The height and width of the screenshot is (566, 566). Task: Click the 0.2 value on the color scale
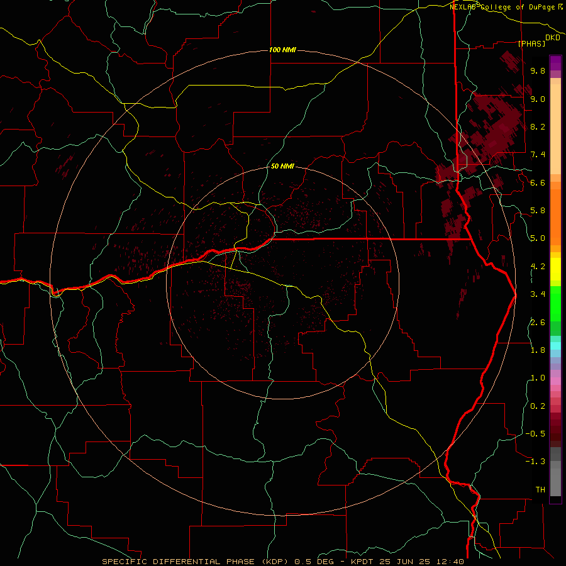click(x=538, y=406)
